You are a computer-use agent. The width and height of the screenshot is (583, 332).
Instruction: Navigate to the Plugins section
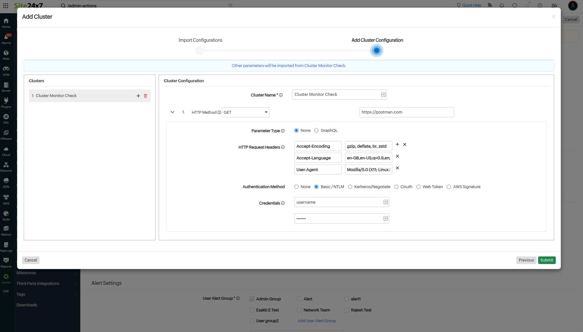pyautogui.click(x=6, y=102)
